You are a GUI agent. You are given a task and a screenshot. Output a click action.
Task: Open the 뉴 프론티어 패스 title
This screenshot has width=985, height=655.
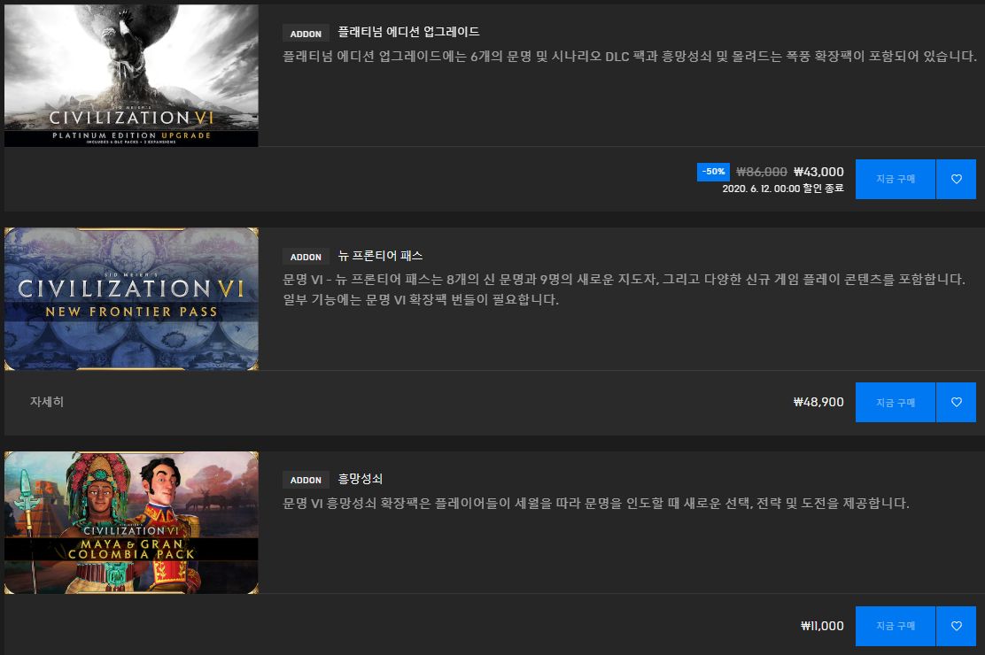(380, 256)
